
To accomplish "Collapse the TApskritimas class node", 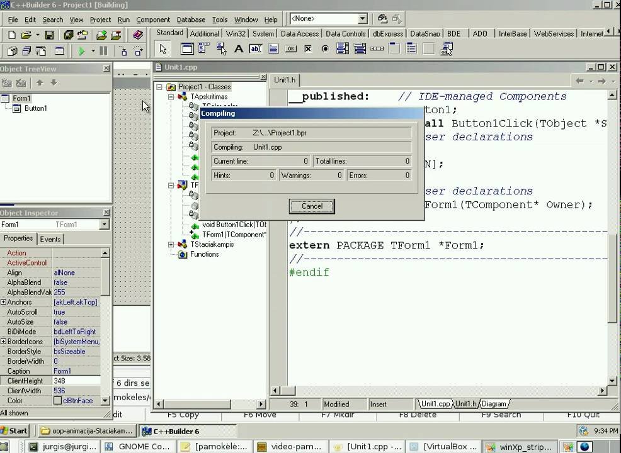I will coord(171,96).
